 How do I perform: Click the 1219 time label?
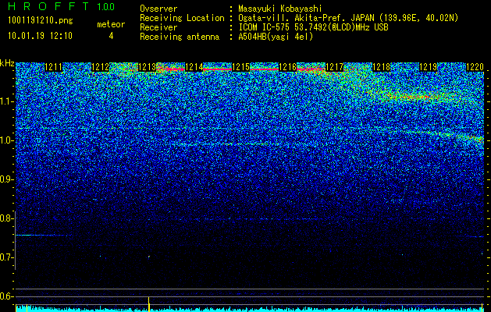pyautogui.click(x=428, y=67)
